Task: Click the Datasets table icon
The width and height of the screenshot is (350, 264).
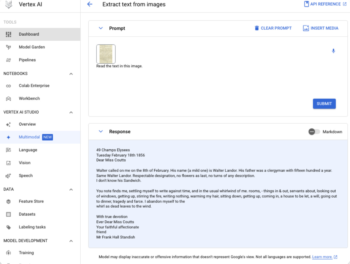Action: coord(9,214)
